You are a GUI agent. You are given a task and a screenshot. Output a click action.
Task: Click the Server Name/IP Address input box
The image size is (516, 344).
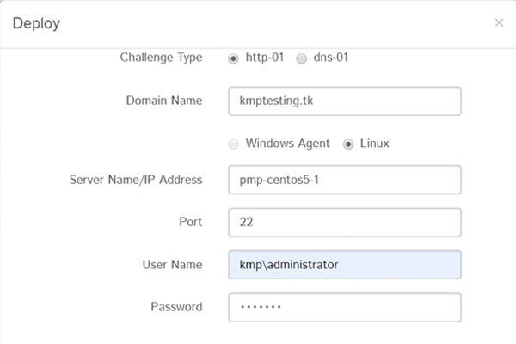tap(345, 180)
